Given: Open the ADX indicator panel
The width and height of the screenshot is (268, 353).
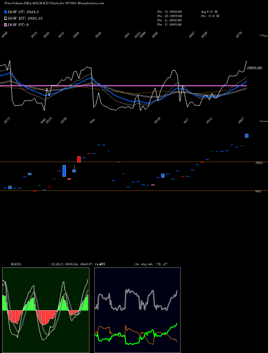Looking at the screenshot, I should point(137,310).
